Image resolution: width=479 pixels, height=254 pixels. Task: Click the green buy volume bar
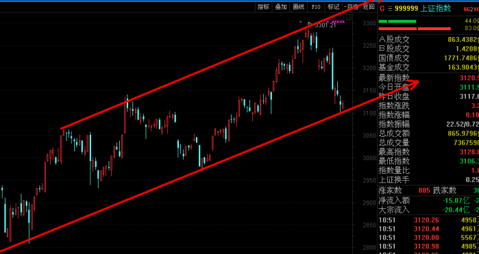pyautogui.click(x=397, y=21)
